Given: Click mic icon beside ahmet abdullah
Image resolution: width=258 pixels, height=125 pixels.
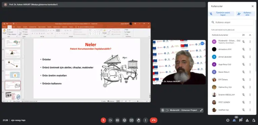Looking at the screenshot, I should (x=243, y=57).
